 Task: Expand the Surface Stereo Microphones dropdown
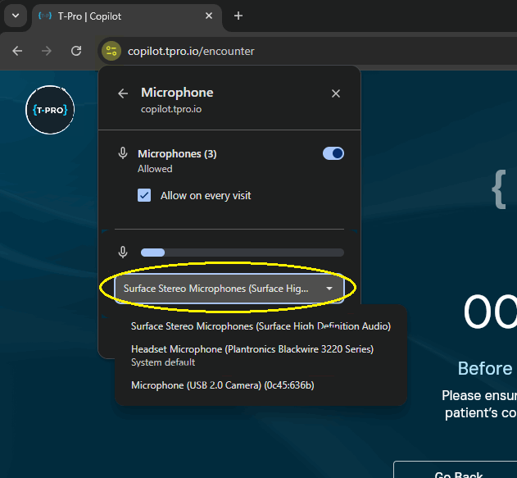pyautogui.click(x=229, y=289)
